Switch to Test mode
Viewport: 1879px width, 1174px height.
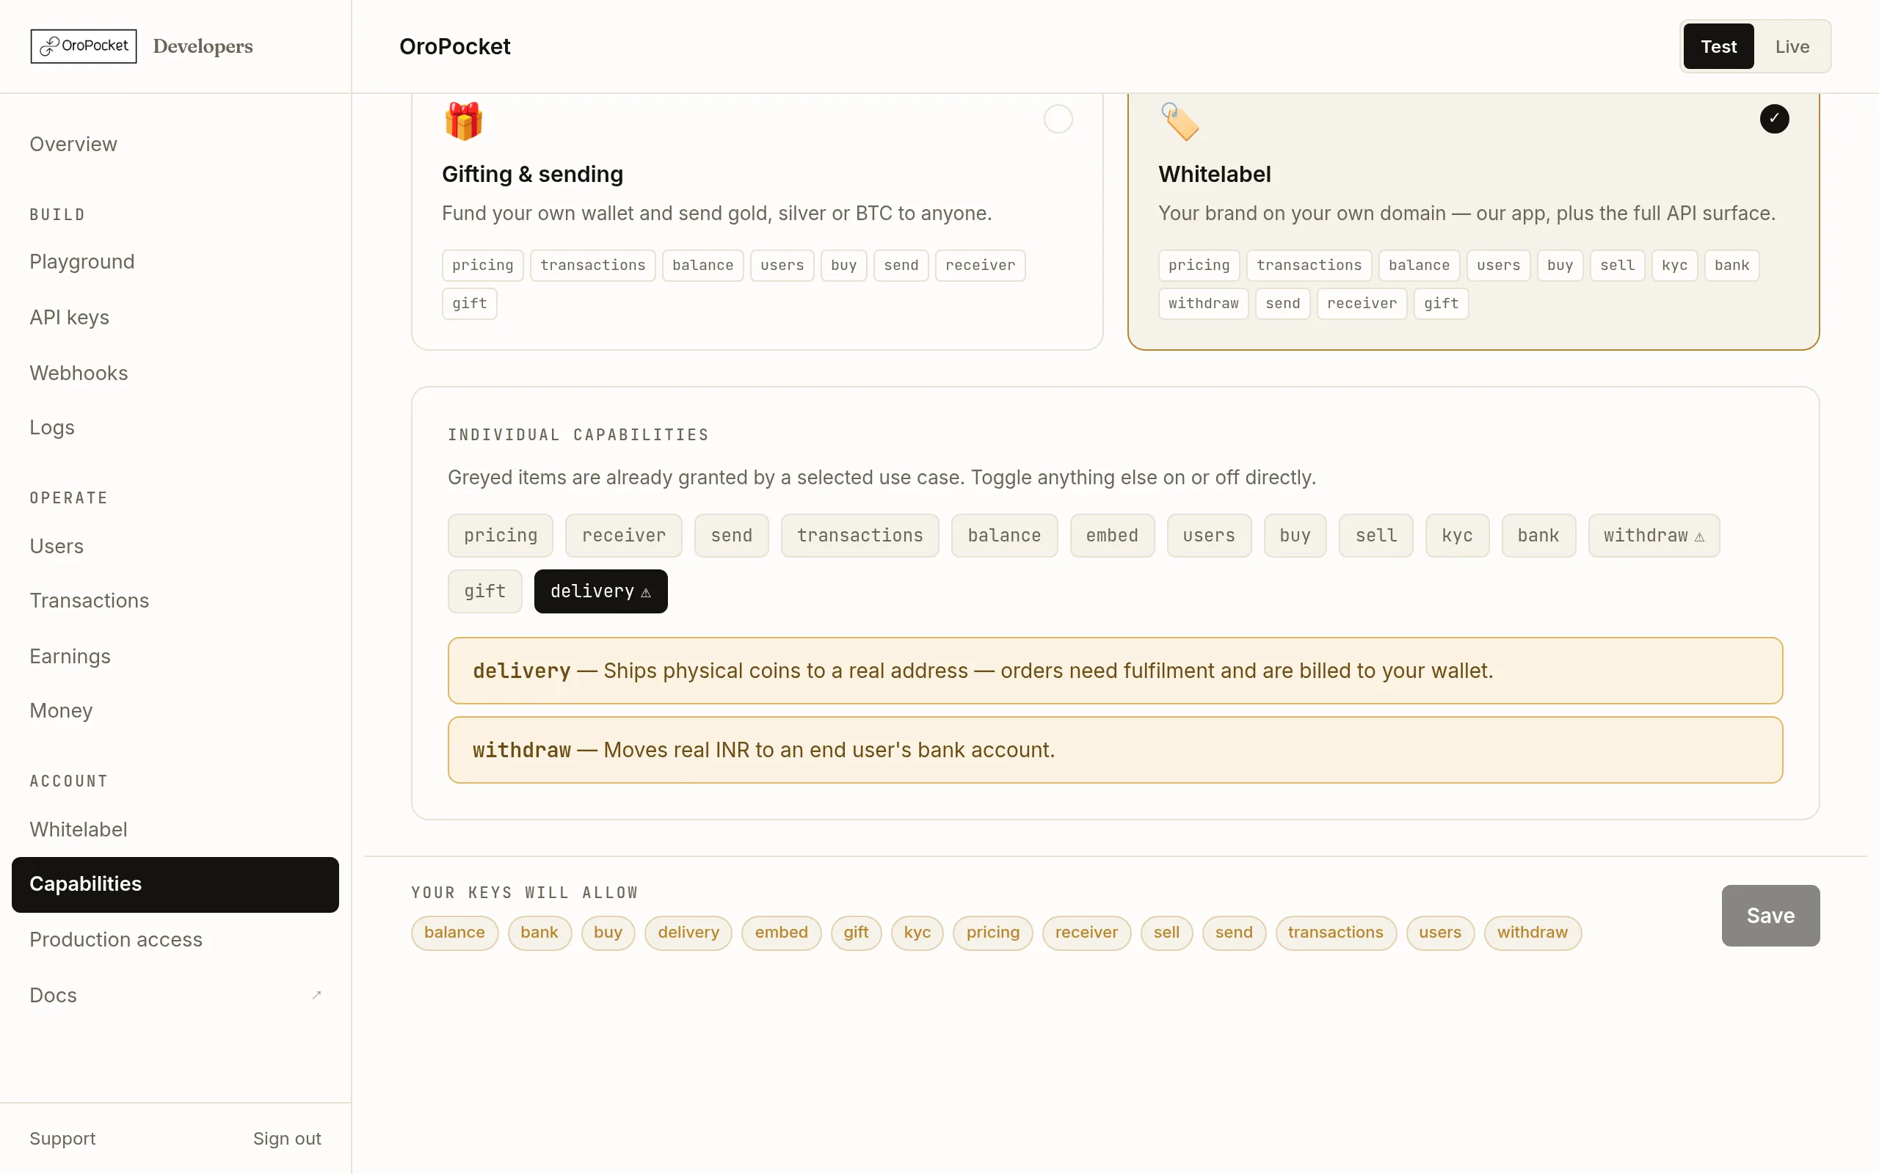[1718, 46]
